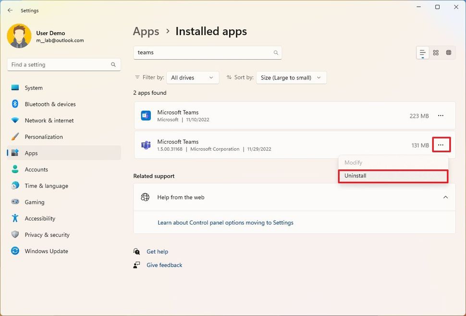
Task: Open System settings from the sidebar
Action: (x=34, y=88)
